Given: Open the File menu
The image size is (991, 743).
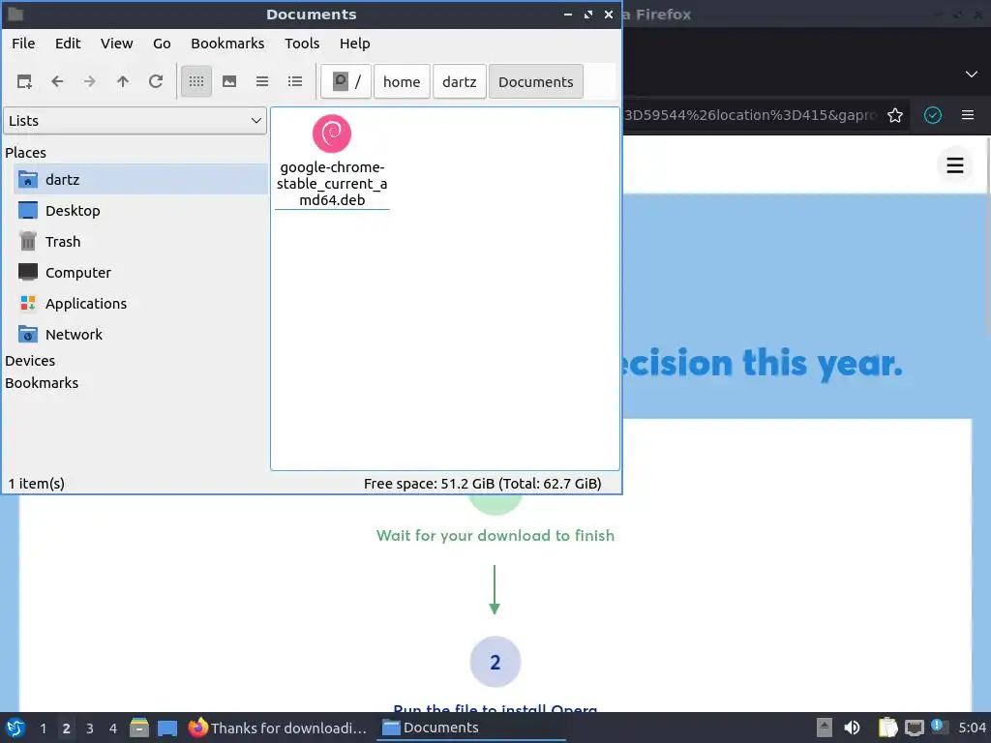Looking at the screenshot, I should coord(23,44).
